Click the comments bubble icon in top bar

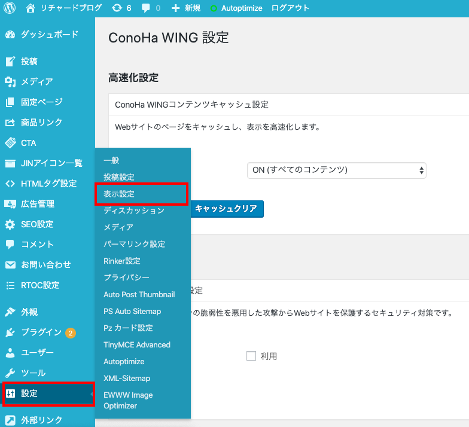[146, 8]
